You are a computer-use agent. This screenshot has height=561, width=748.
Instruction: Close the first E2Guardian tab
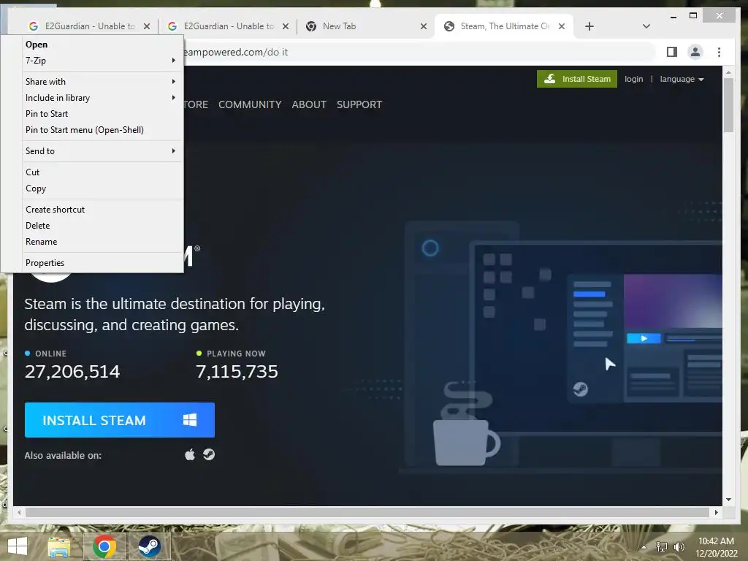147,26
